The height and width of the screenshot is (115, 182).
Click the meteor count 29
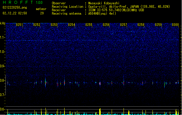42,13
